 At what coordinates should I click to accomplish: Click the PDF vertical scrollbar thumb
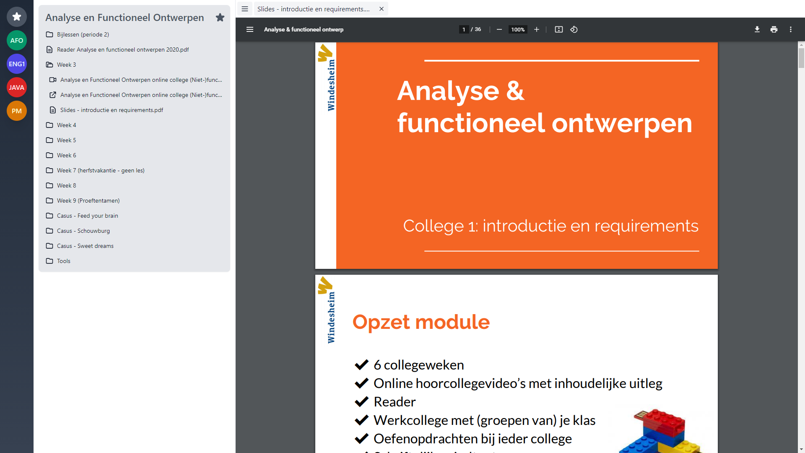pos(801,58)
